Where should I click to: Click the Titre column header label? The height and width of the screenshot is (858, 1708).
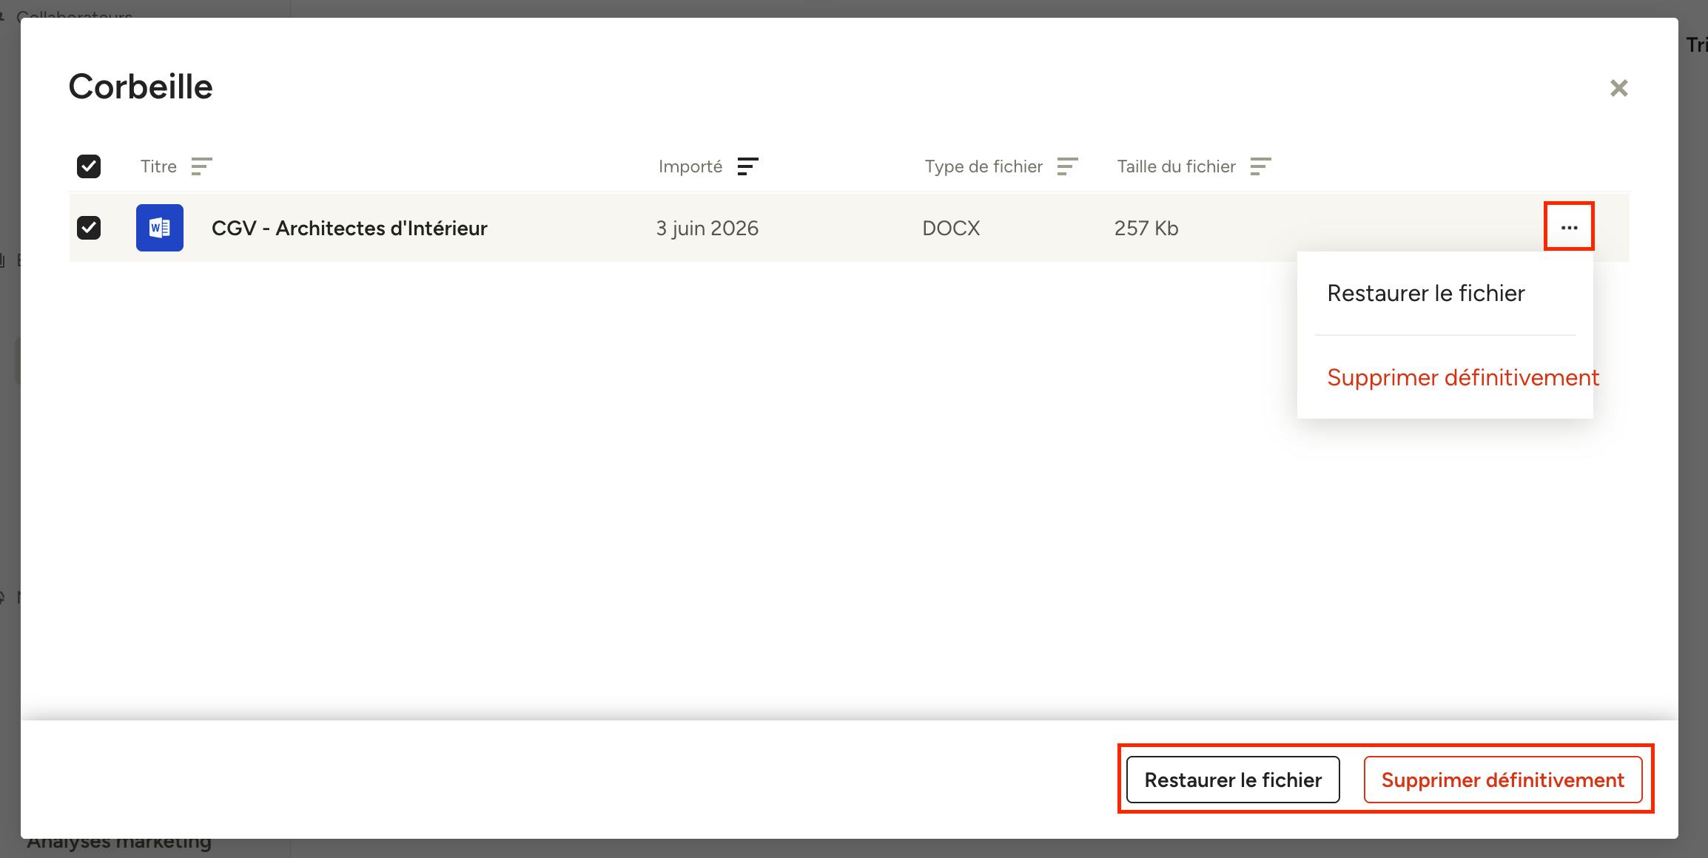158,166
